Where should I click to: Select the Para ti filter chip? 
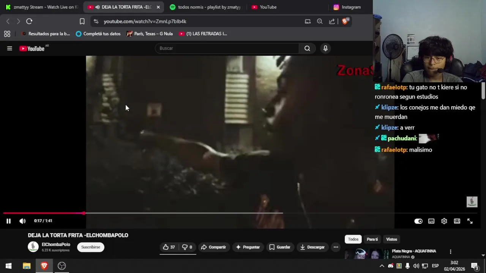372,239
